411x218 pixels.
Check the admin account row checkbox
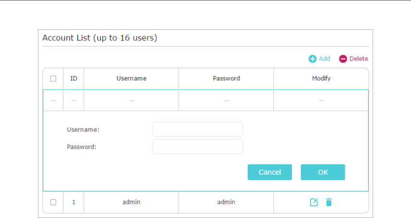(53, 202)
